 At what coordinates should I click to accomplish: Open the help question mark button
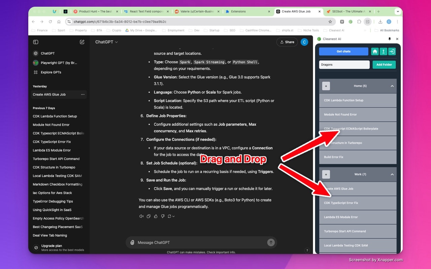307,250
